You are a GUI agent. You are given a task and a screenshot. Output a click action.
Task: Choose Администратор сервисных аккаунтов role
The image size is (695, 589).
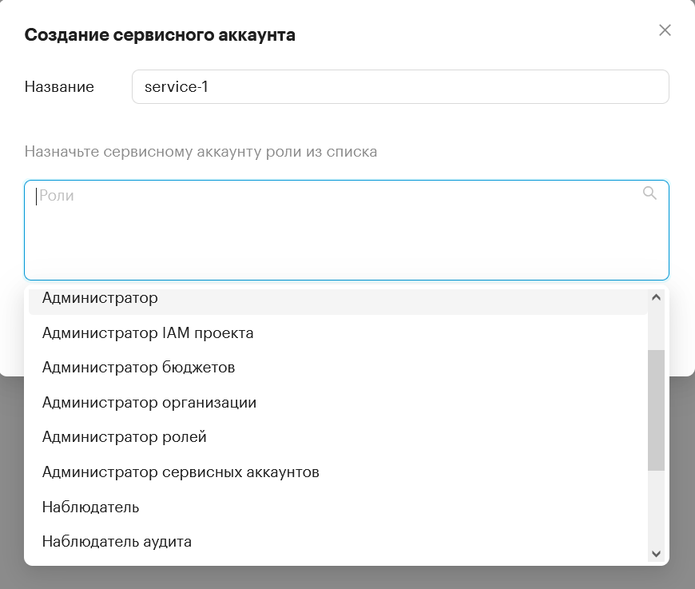pos(338,472)
